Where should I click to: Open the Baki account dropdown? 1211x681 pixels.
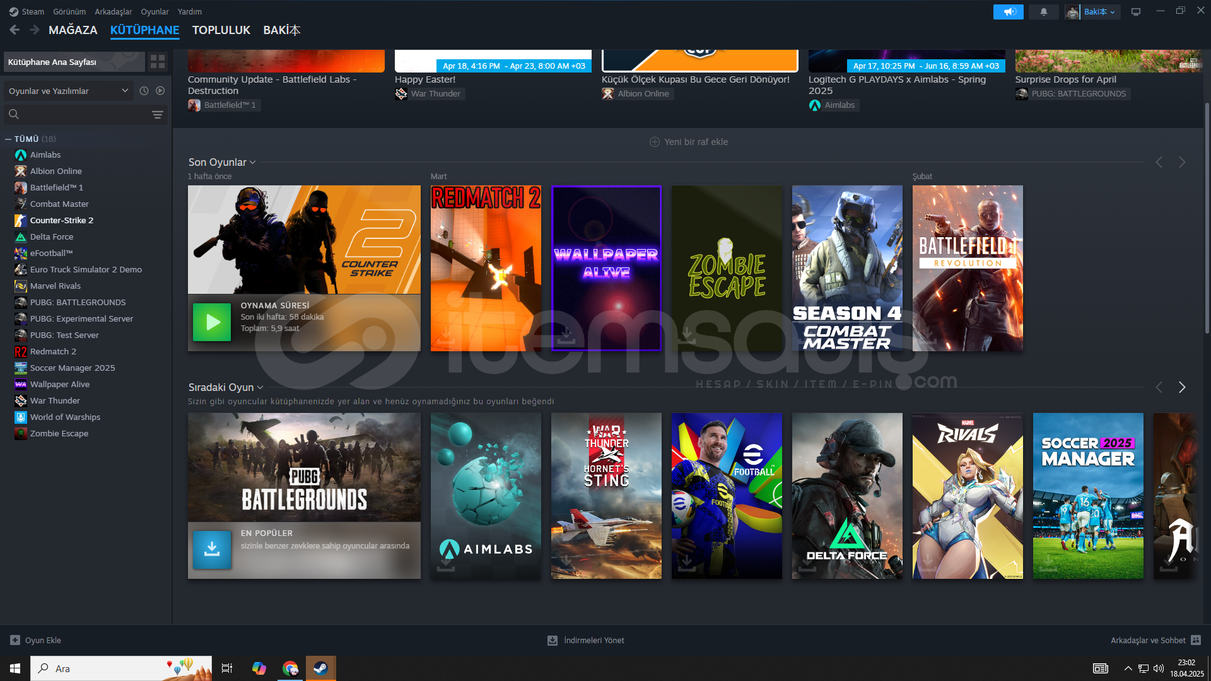coord(1100,11)
